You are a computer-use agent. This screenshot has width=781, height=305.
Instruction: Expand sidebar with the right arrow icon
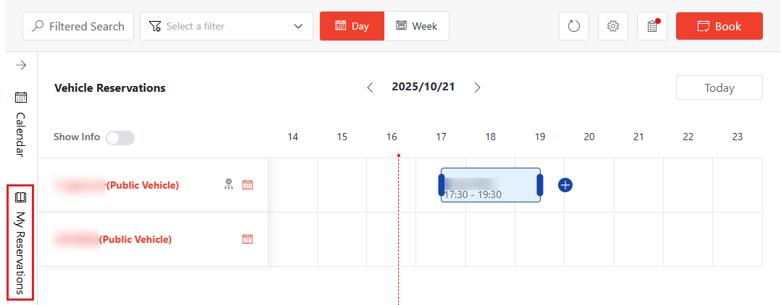[x=21, y=66]
